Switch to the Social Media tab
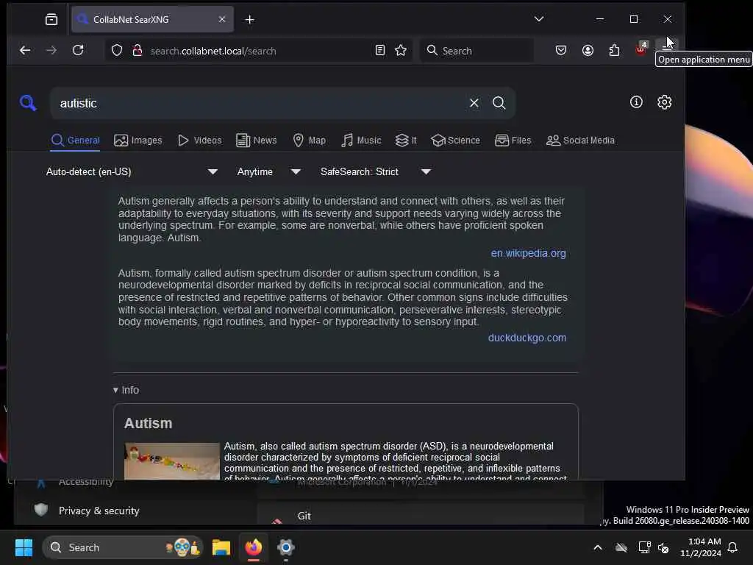Screen dimensions: 753x565 [x=580, y=141]
